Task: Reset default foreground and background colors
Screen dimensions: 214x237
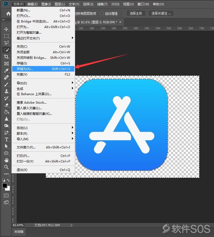Action: click(x=4, y=180)
